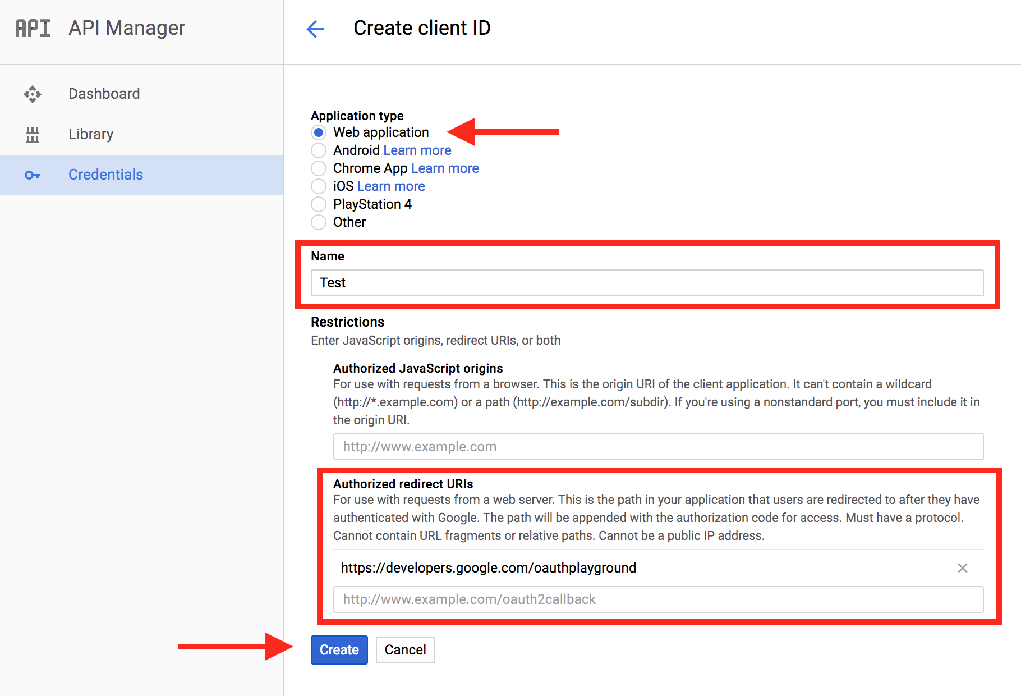
Task: Select the Web application radio button
Action: pos(319,132)
